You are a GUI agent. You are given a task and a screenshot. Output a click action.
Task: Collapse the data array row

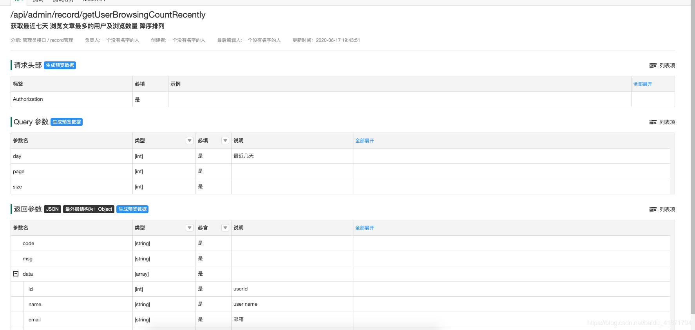(x=16, y=274)
